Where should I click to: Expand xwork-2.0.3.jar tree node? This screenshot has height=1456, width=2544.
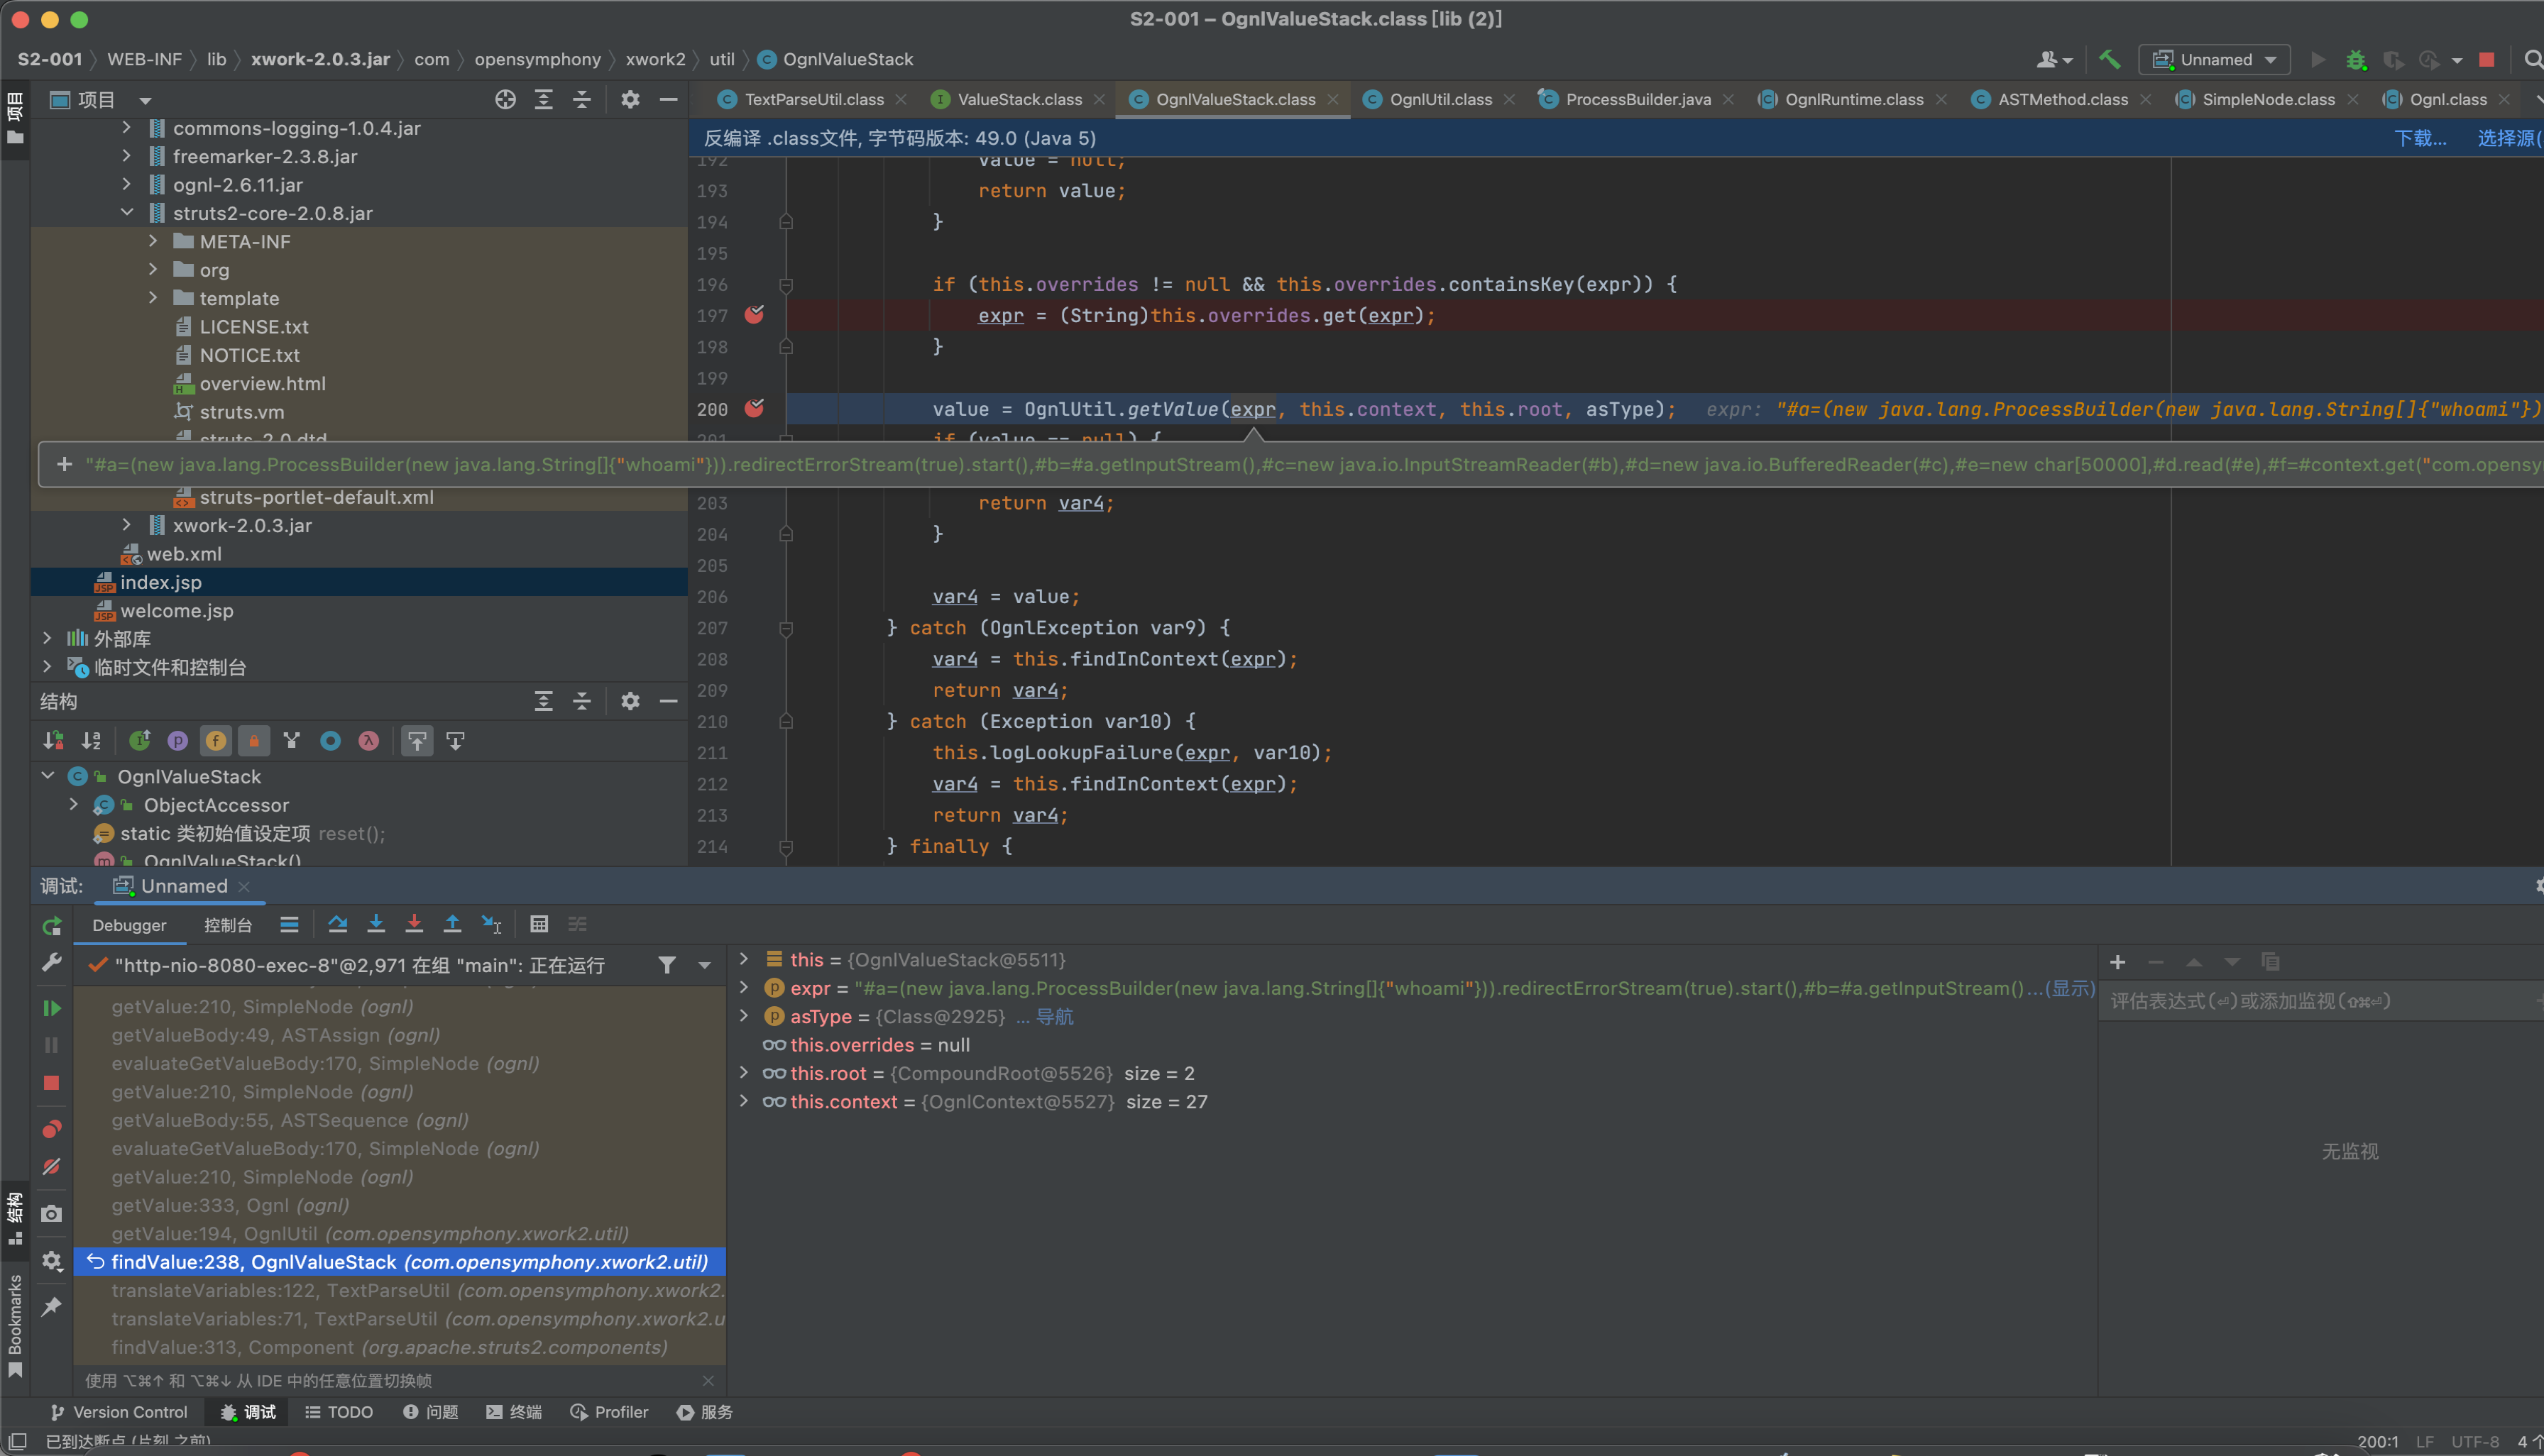(126, 524)
